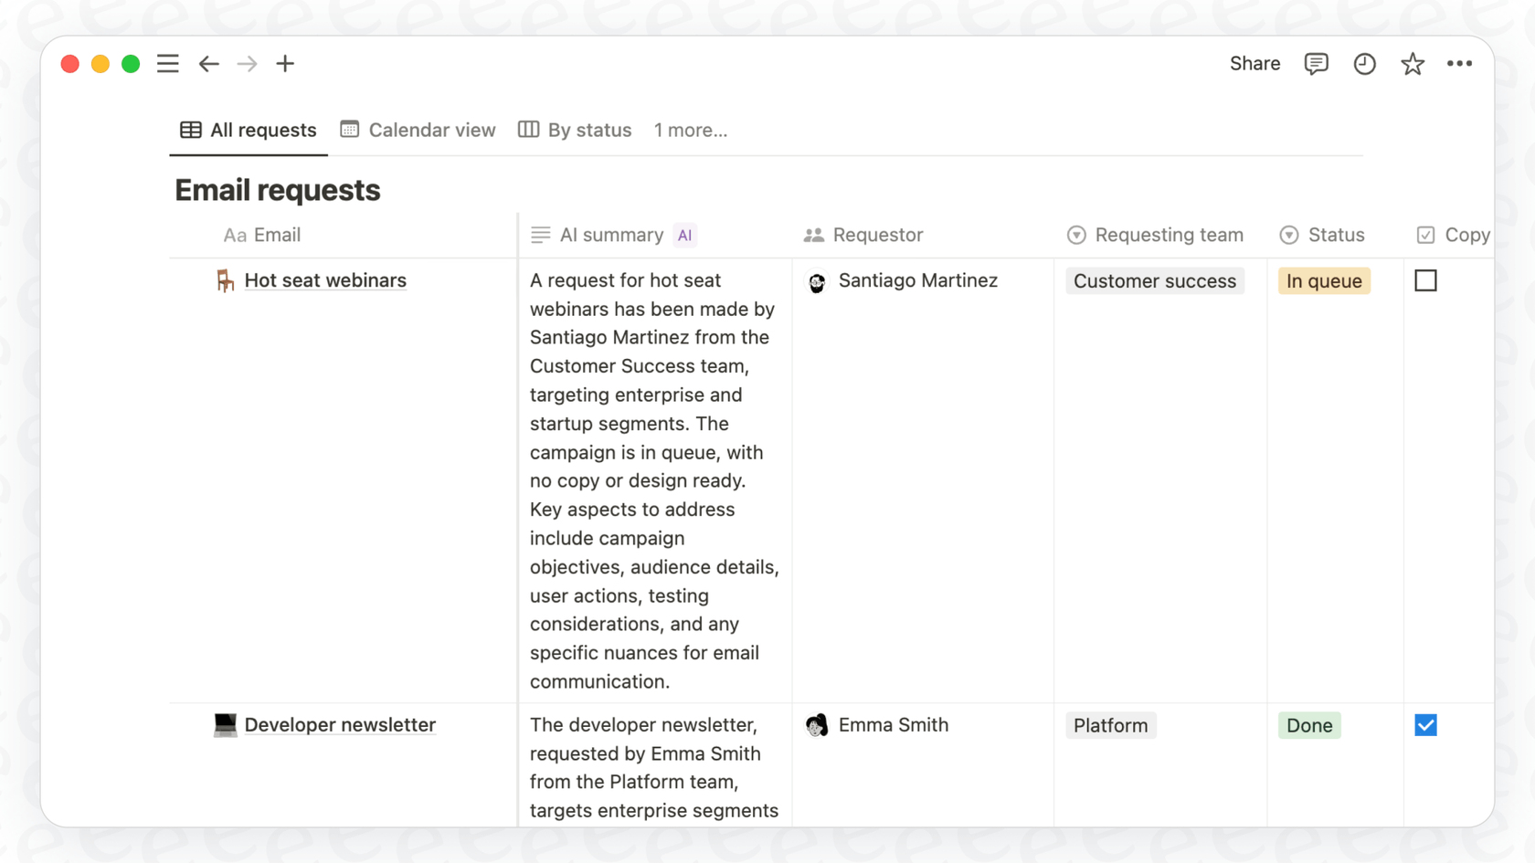The image size is (1535, 863).
Task: Click the Done status tag
Action: point(1308,725)
